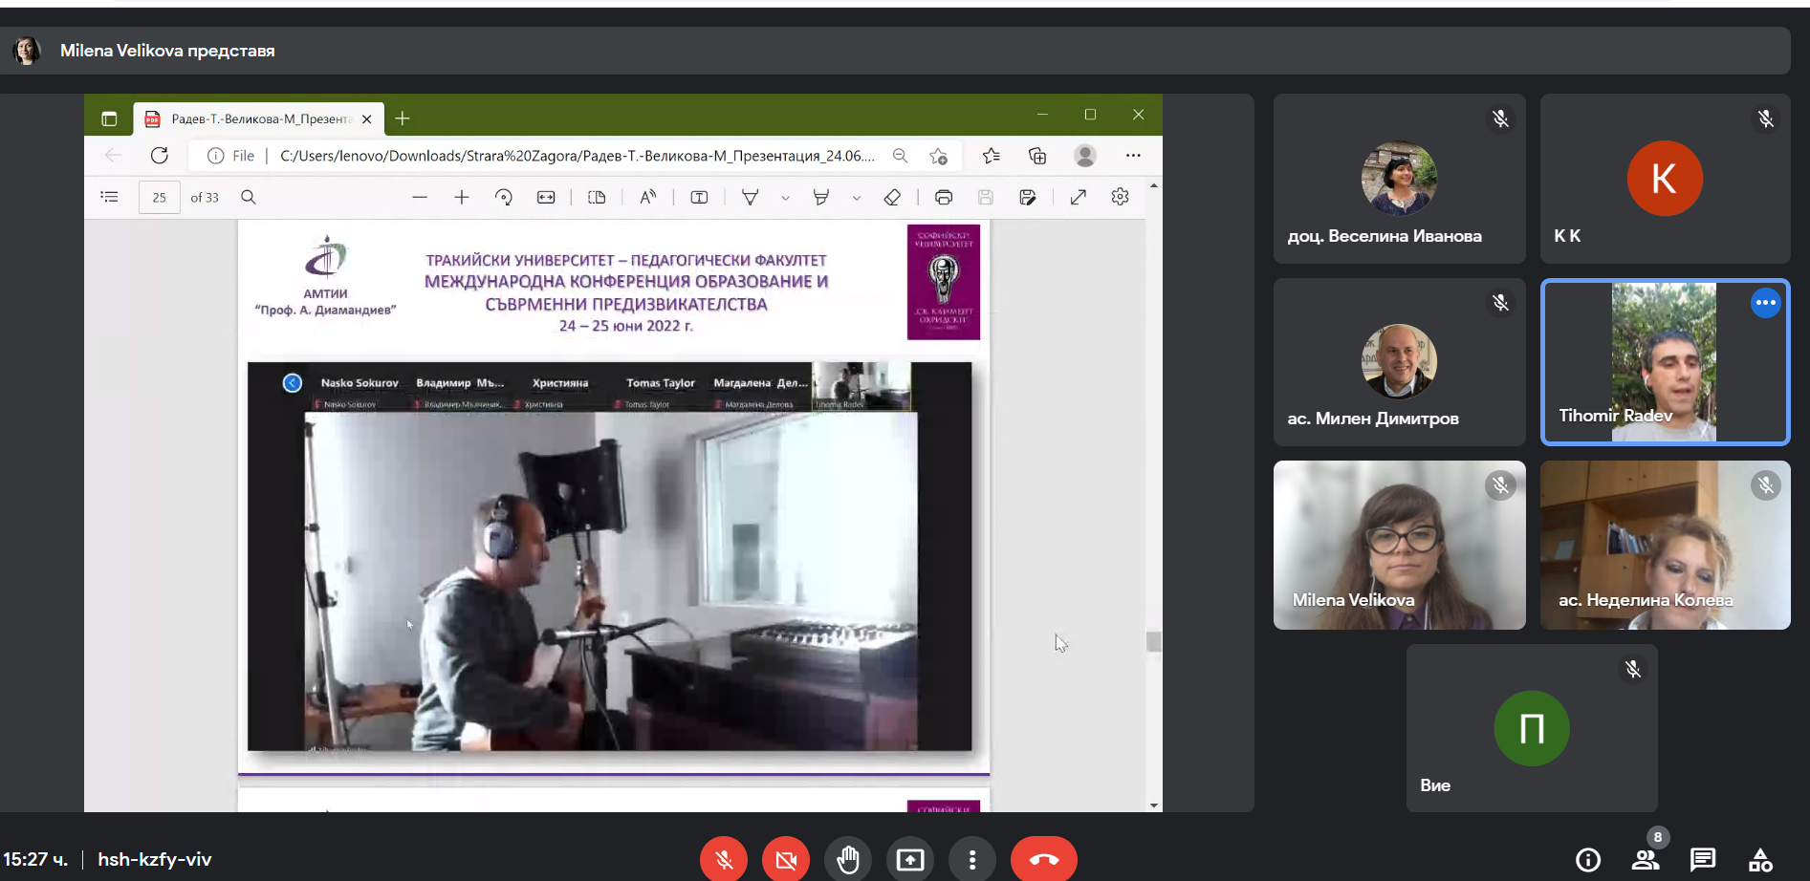Click the Nasko Sokurov label in the slide

pyautogui.click(x=360, y=383)
